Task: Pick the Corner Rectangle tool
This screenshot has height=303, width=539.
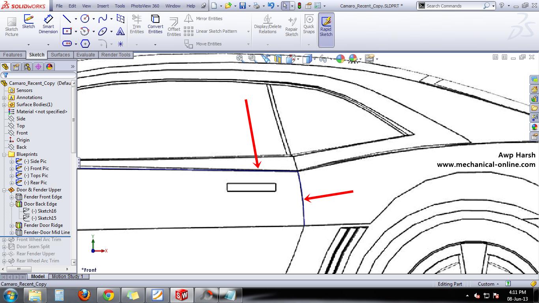Action: point(67,31)
